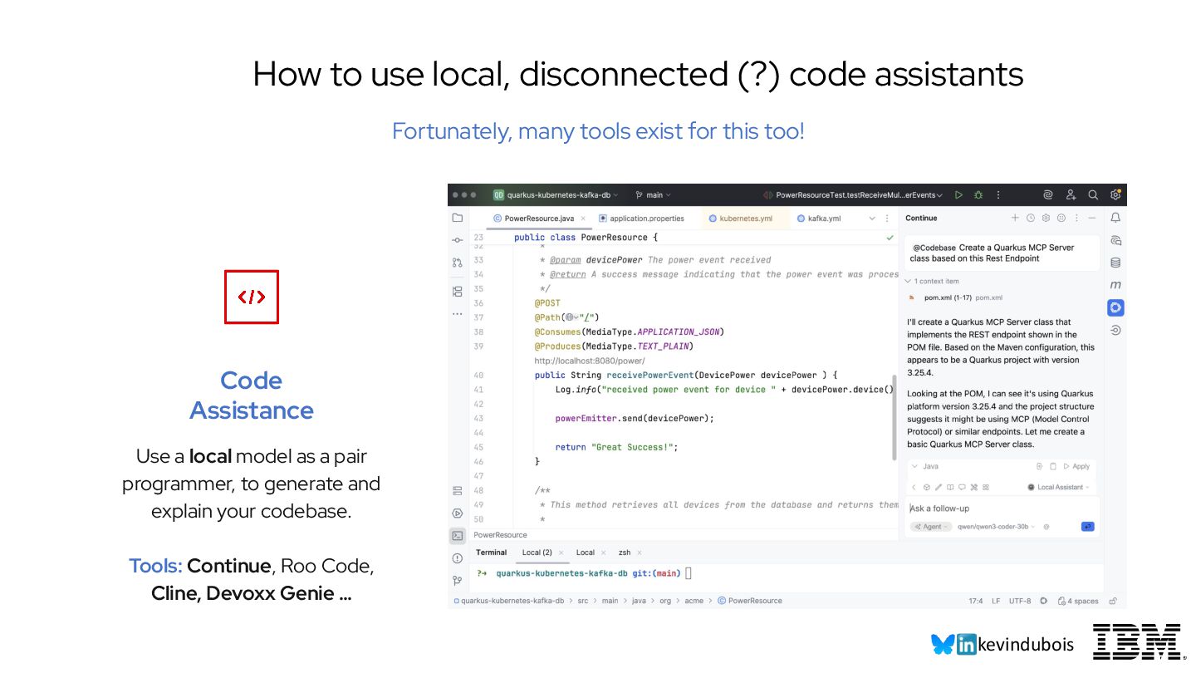
Task: Open Notifications bell in right sidebar
Action: point(1115,218)
